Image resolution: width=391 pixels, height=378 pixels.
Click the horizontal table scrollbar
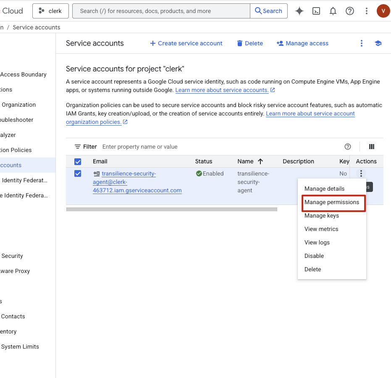click(x=171, y=210)
